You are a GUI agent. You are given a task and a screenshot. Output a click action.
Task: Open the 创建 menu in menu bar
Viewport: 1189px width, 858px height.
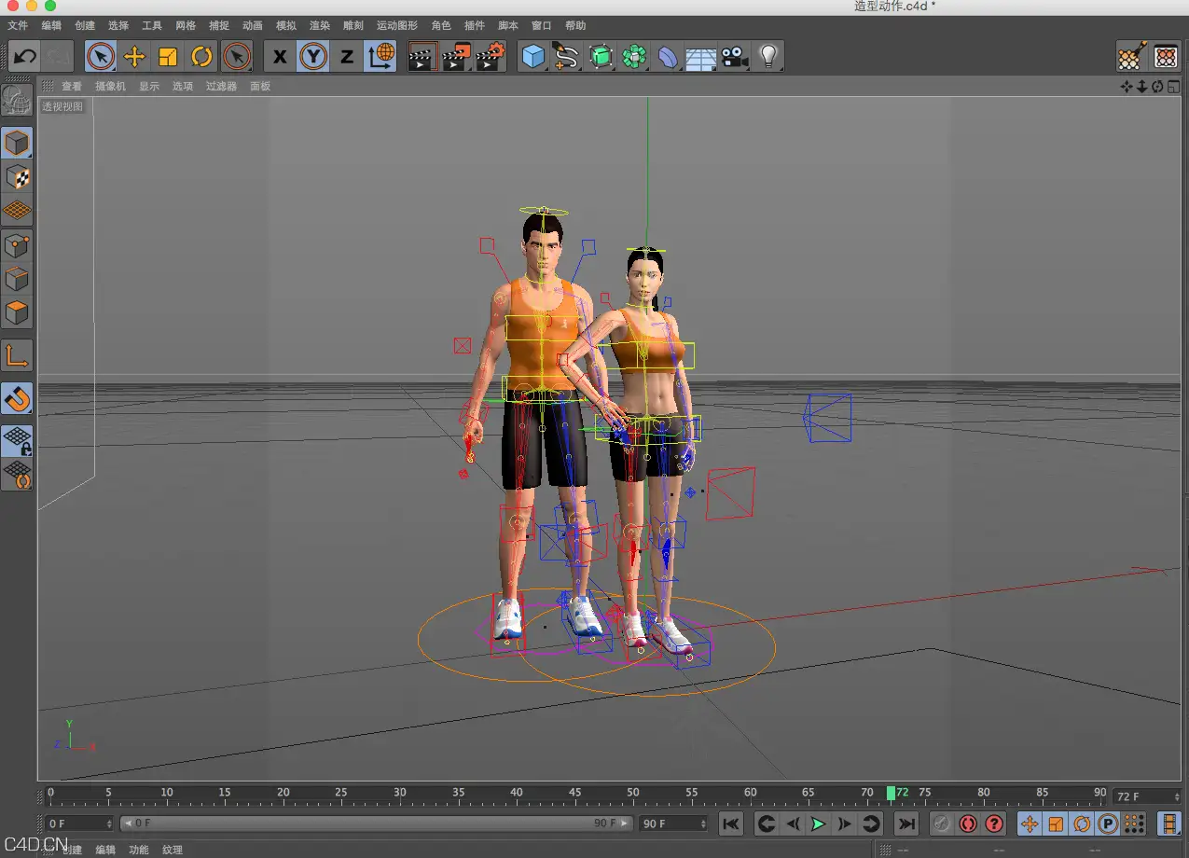[85, 26]
